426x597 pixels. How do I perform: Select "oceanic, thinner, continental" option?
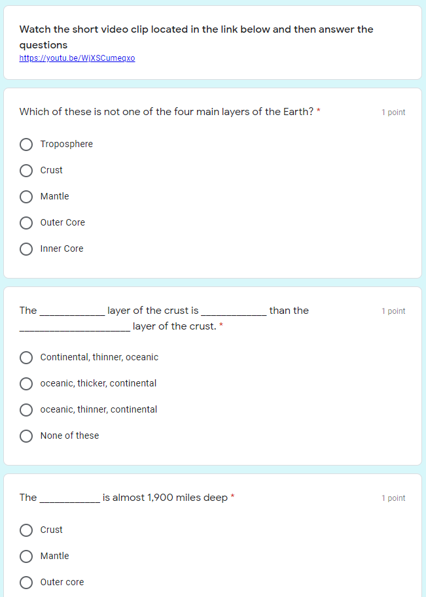coord(26,409)
